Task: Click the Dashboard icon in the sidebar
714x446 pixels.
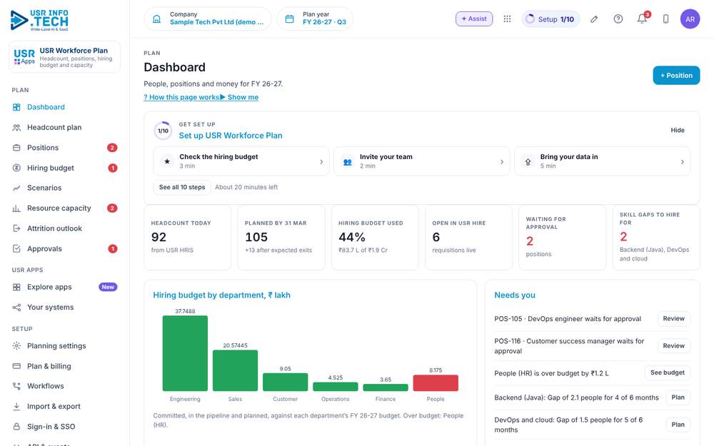Action: (x=16, y=107)
